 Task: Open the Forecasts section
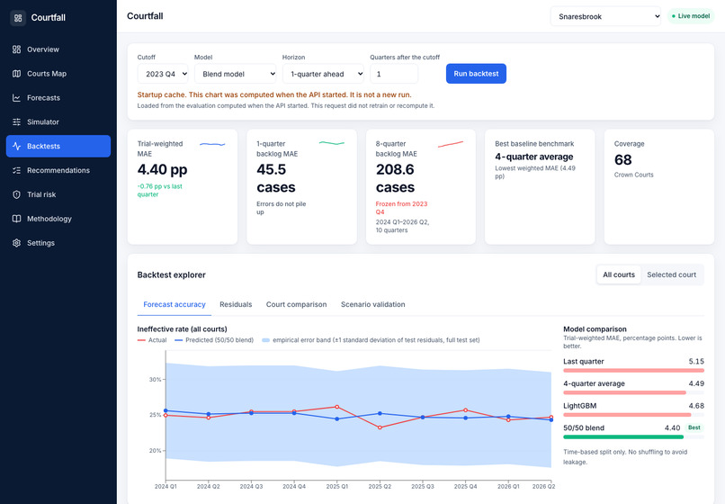click(58, 98)
